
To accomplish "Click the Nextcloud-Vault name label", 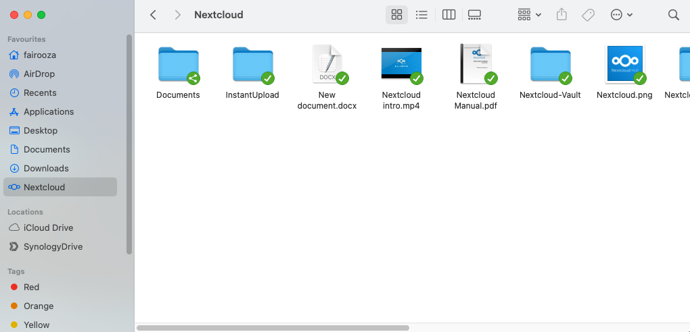I will point(550,95).
